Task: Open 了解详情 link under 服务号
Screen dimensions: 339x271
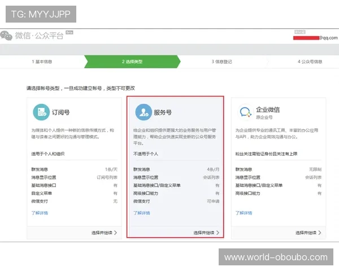Action: click(142, 213)
